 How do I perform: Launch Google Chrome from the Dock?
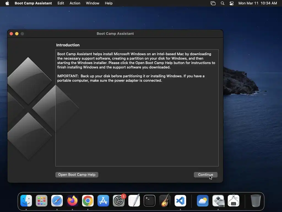88,201
